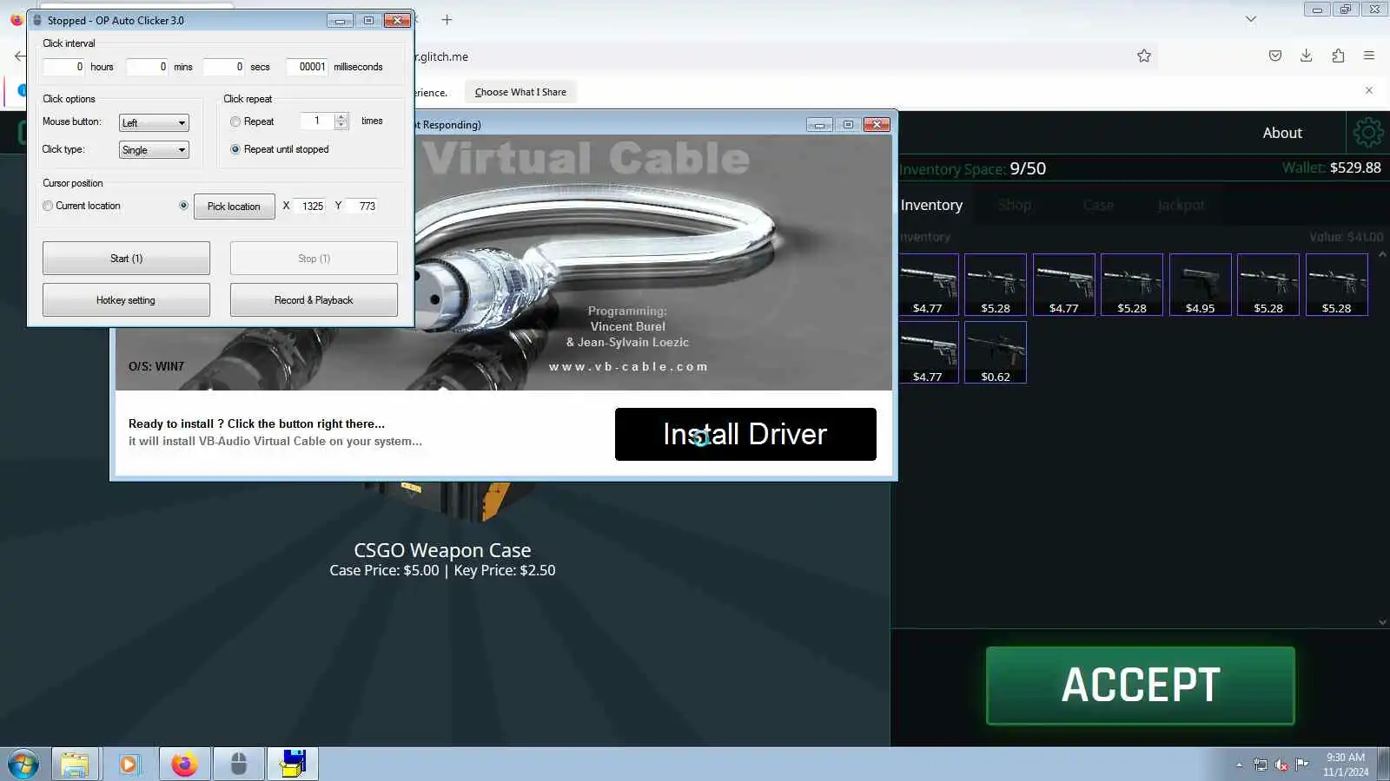Focus the secs interval field

223,67
